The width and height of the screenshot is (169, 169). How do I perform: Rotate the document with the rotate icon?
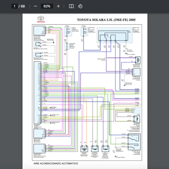[80, 6]
